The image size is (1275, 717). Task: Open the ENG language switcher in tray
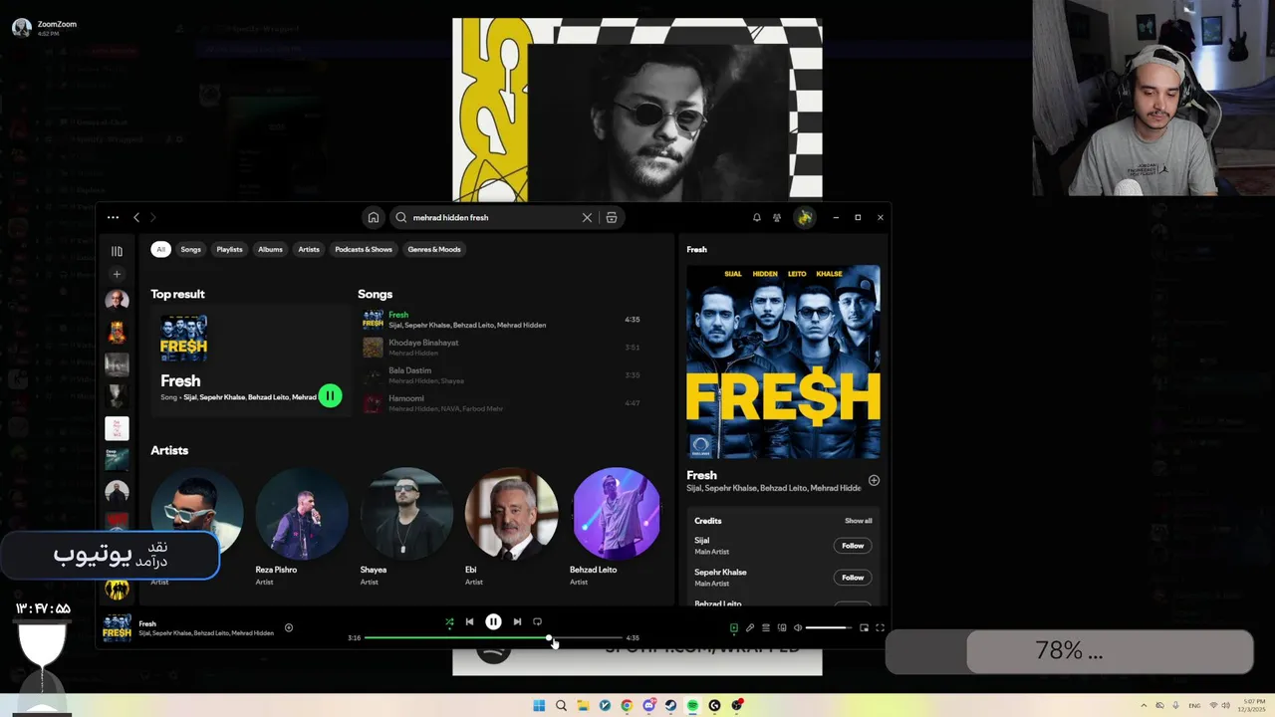[1195, 705]
